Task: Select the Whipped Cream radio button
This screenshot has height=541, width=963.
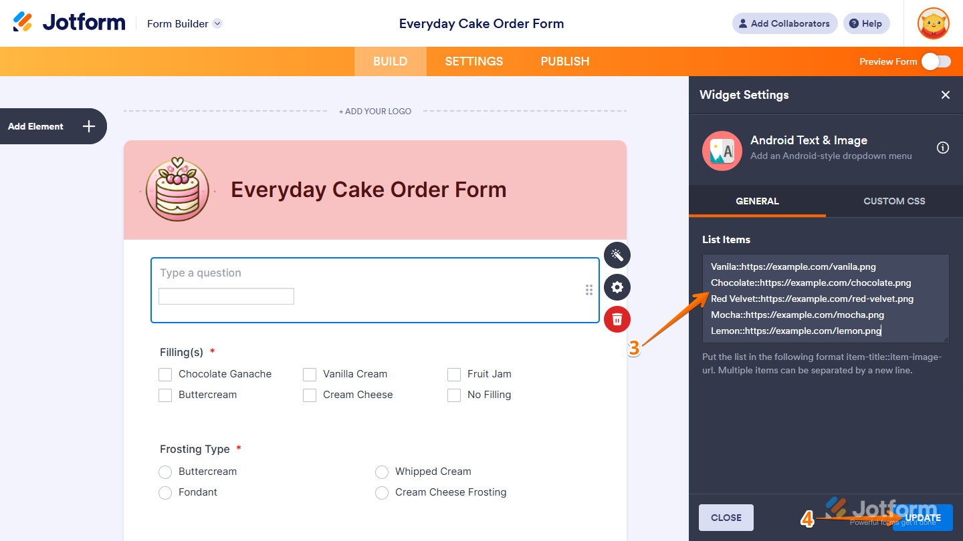Action: (382, 472)
